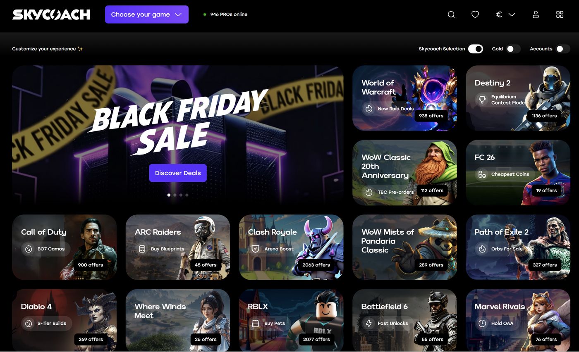Image resolution: width=579 pixels, height=352 pixels.
Task: Turn on the Accounts toggle
Action: point(562,49)
